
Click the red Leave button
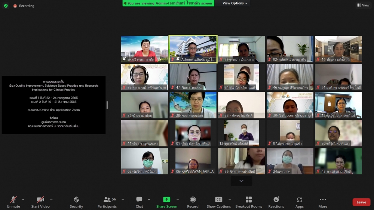coord(361,202)
